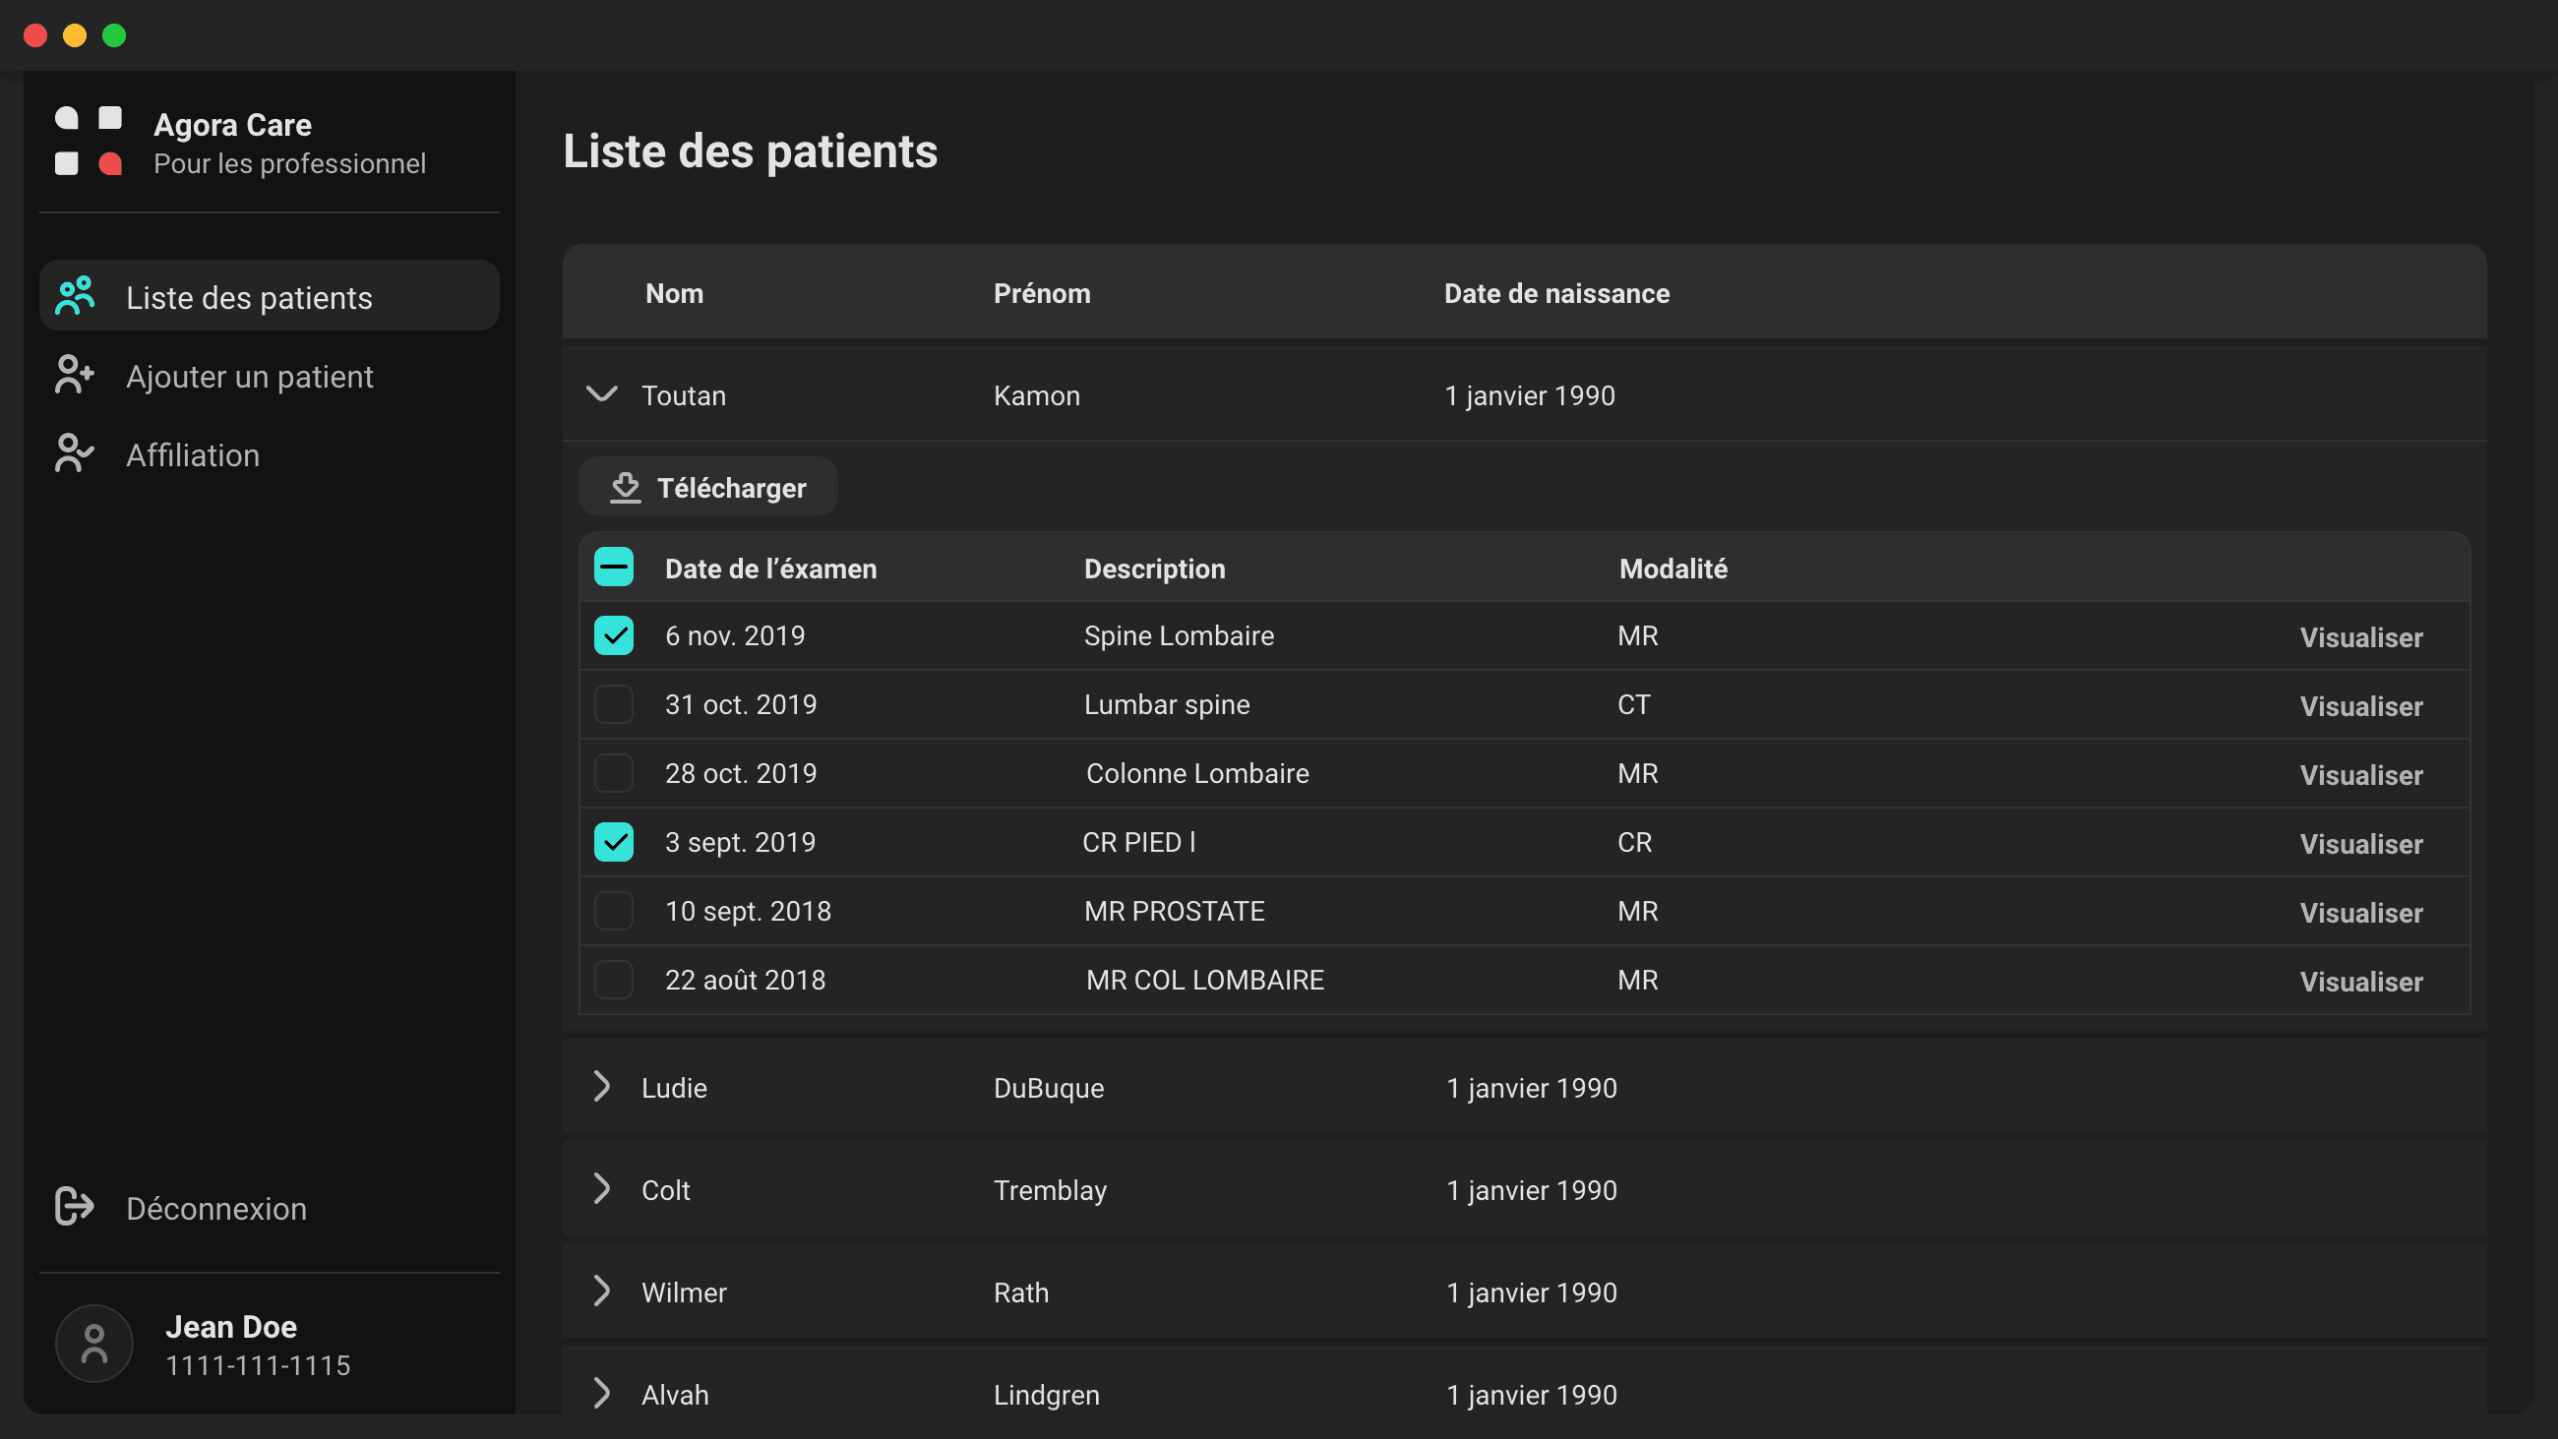Click the select-all checkbox in exam header
The image size is (2558, 1439).
(614, 567)
